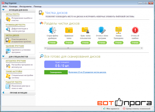Viewport: 155px width, 112px height.
Task: Select the Эскизы Проводника icon
Action: [119, 30]
